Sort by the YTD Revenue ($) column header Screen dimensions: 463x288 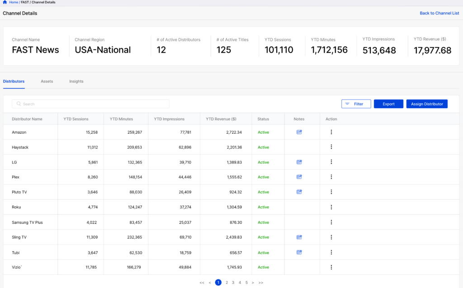pos(221,119)
